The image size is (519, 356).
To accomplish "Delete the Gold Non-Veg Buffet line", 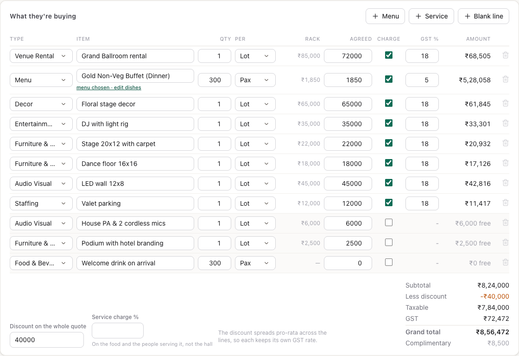I will point(505,79).
